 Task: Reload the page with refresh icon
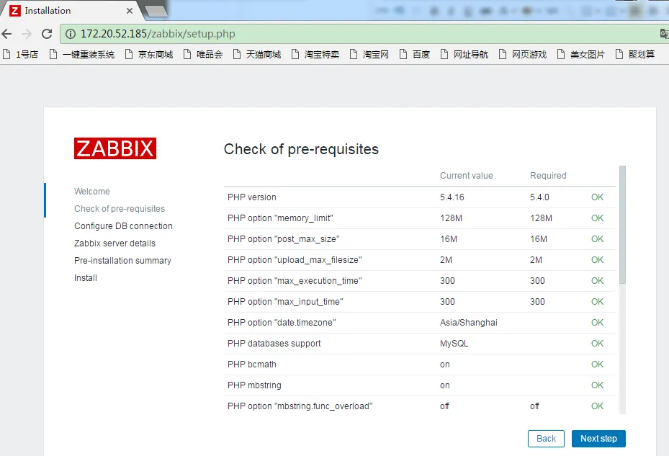pos(47,34)
